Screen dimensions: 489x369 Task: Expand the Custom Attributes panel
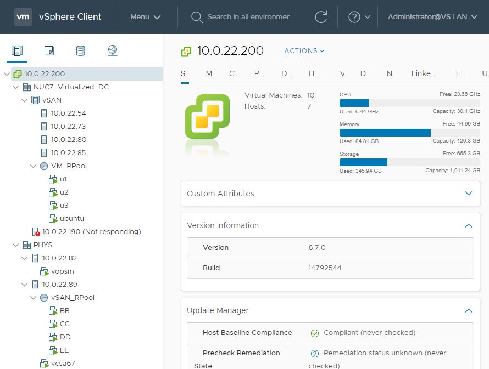(x=469, y=194)
